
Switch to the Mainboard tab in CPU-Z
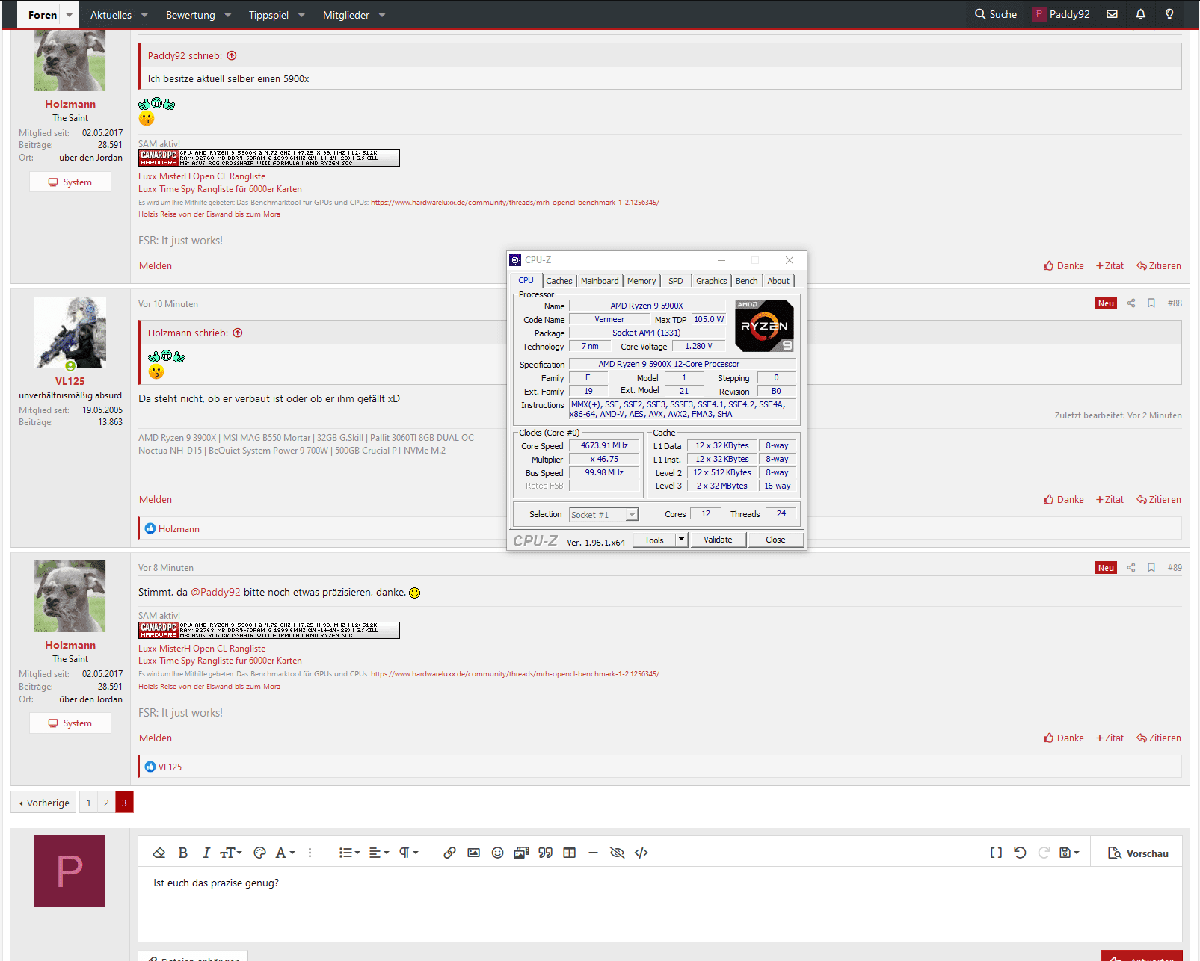click(x=600, y=281)
